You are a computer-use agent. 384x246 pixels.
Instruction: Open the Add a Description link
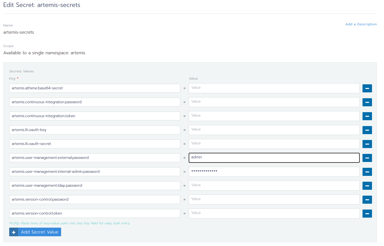(x=361, y=24)
